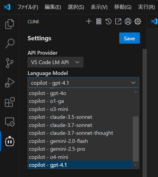Click the VS Code tab icon at right
Image resolution: width=158 pixels, height=177 pixels.
[154, 21]
